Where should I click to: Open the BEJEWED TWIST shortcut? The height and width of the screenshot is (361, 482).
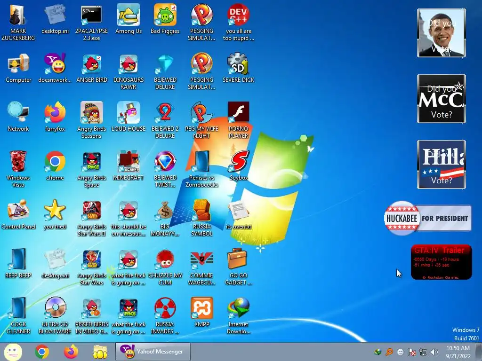tap(165, 169)
